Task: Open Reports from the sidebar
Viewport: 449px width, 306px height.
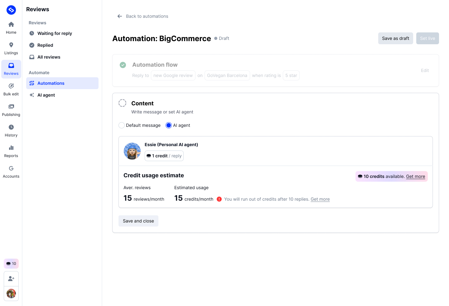Action: click(11, 151)
